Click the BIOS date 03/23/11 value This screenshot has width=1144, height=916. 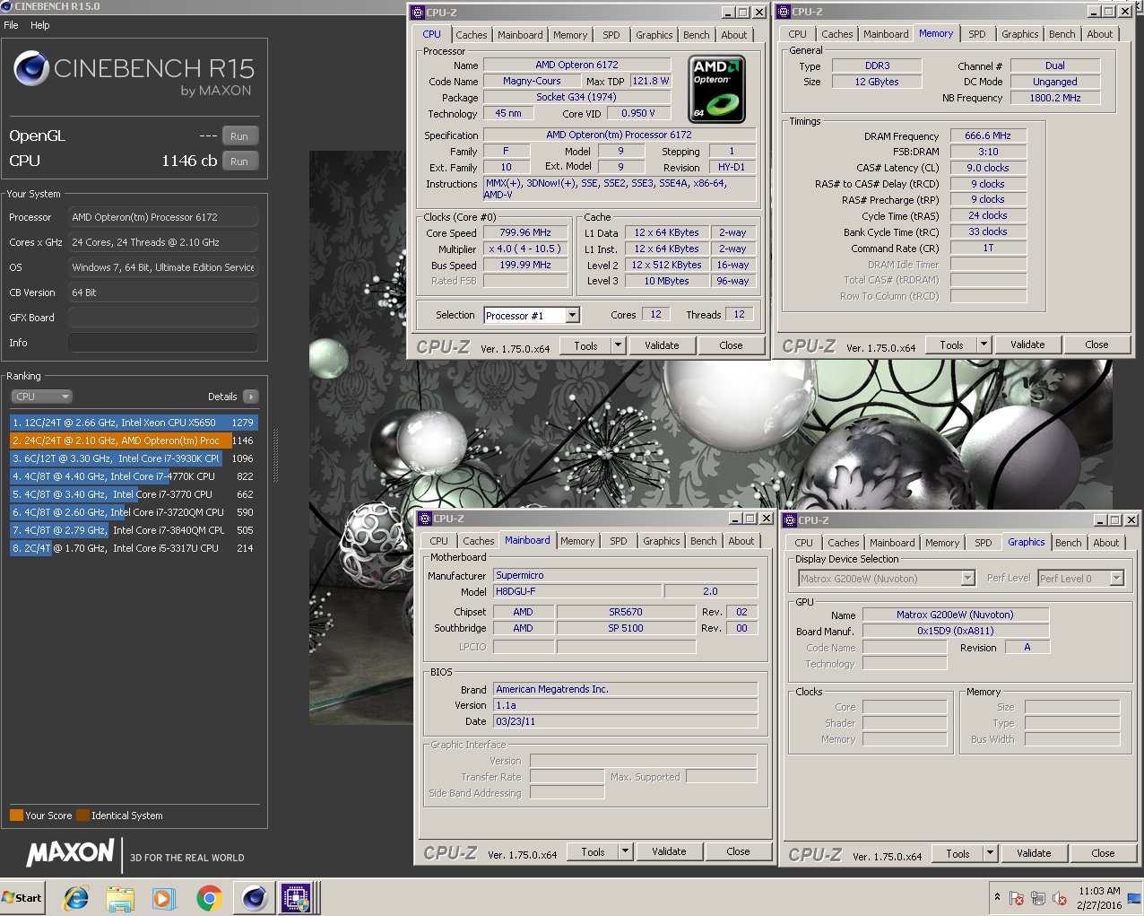(626, 721)
